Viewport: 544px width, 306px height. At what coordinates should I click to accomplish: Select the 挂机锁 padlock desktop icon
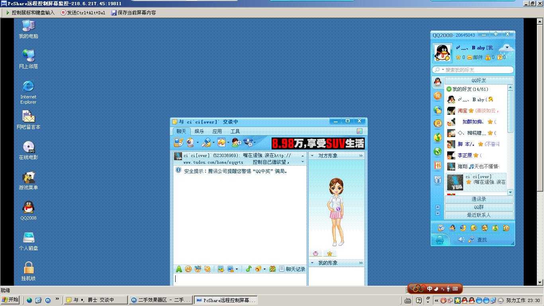tap(28, 271)
